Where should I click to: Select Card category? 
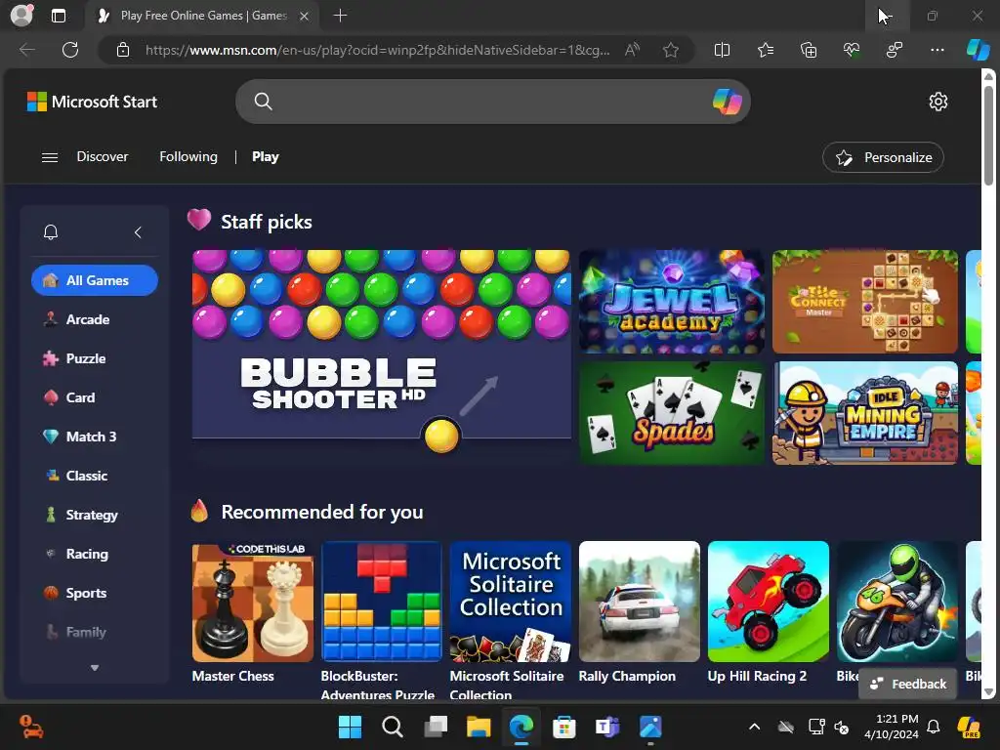pos(95,398)
